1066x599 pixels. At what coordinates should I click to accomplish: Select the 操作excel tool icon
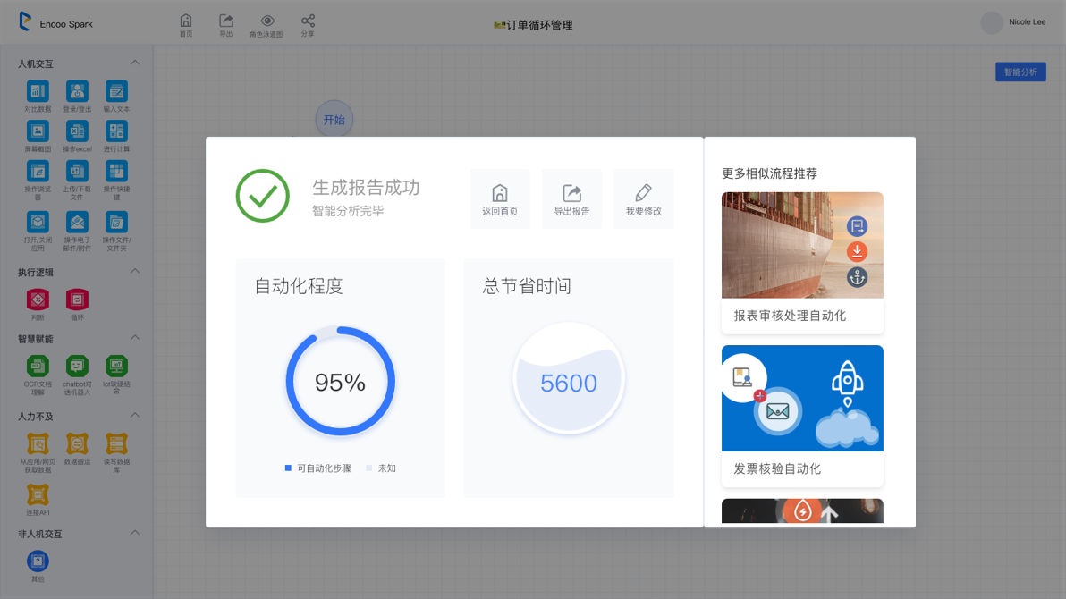77,131
